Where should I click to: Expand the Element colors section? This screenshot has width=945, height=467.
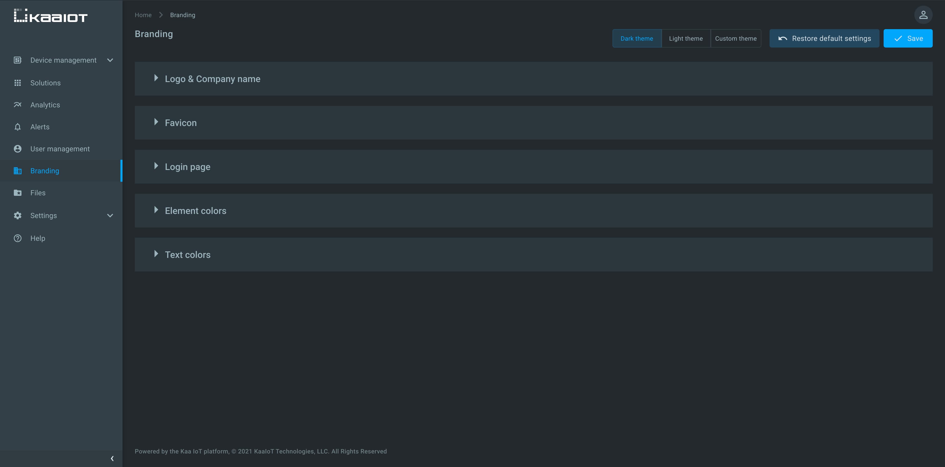[533, 211]
